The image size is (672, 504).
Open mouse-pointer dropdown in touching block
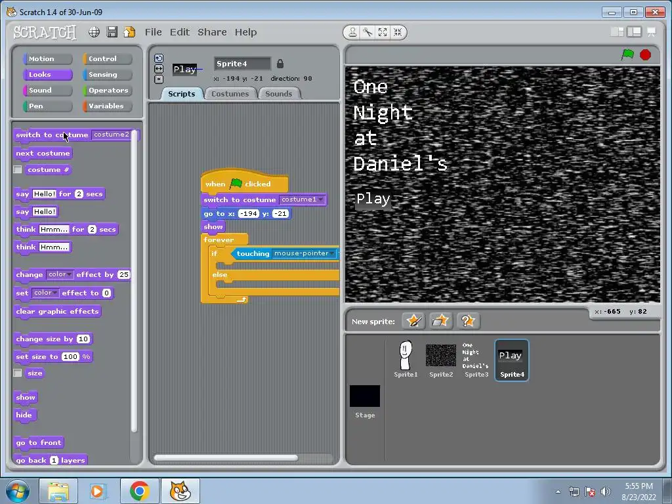[x=304, y=253]
